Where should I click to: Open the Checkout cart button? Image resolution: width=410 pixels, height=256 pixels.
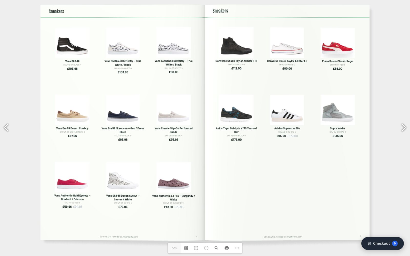coord(382,243)
